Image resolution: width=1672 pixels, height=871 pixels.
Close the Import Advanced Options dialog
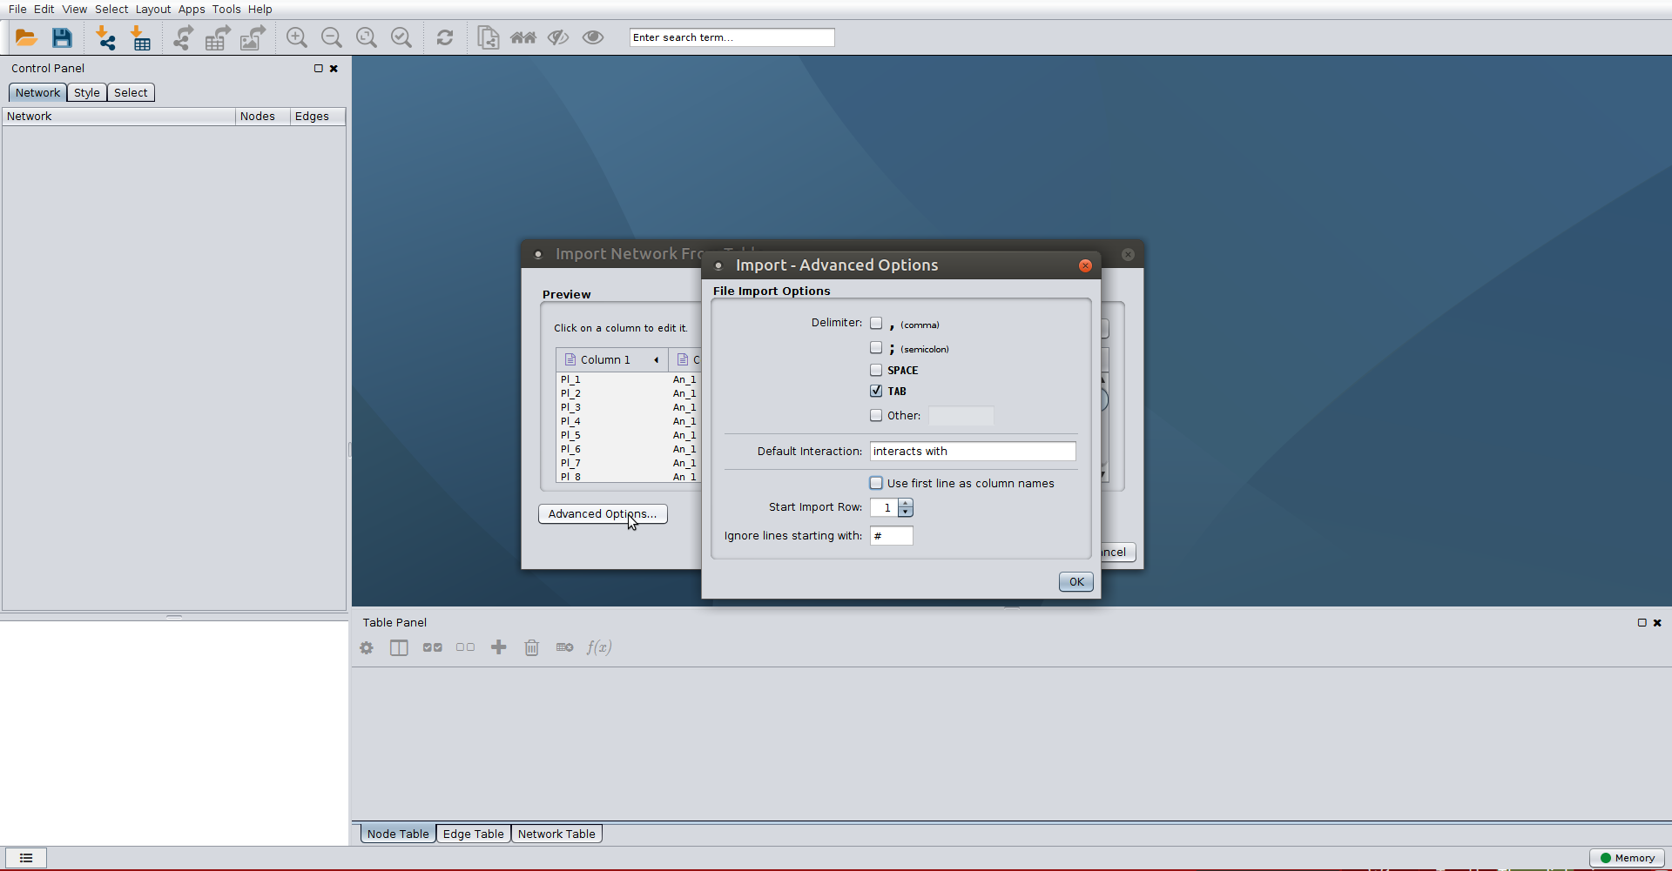tap(1085, 266)
